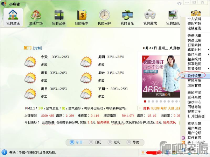Click the 抢先领取 link

(x=103, y=122)
